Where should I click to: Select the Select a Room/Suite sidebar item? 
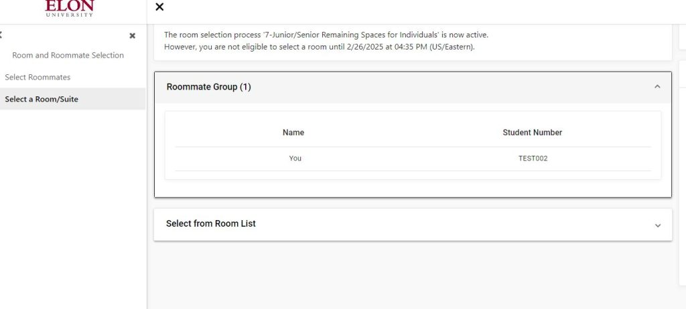(42, 99)
